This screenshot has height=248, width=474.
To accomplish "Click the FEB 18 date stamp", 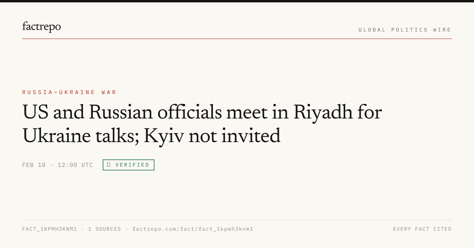I will tap(34, 165).
